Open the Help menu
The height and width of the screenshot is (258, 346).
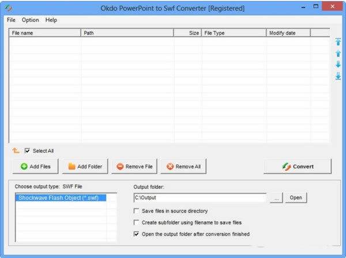51,20
